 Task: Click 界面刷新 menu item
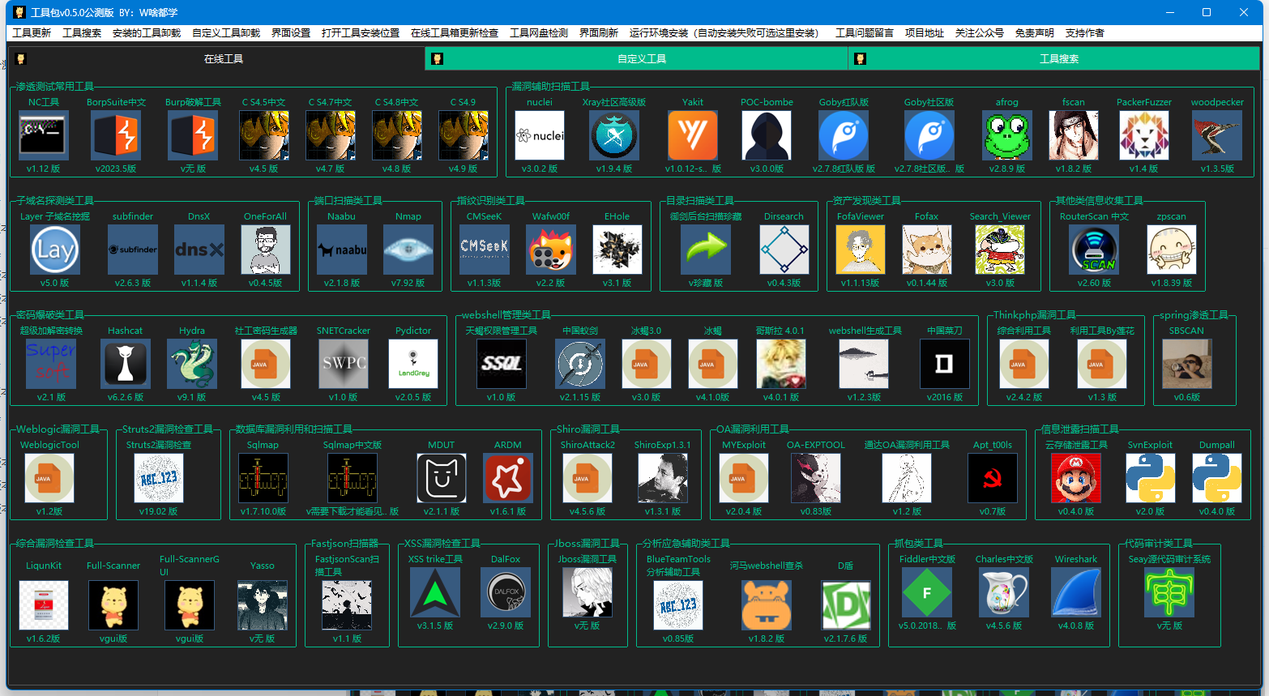(599, 33)
